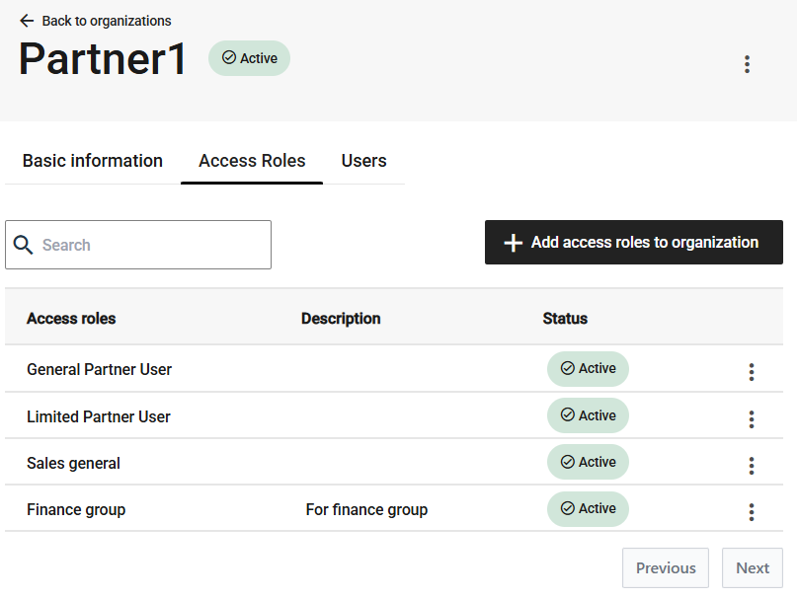Click the Active badge next to Partner1
Screen dimensions: 797x599
pos(249,57)
